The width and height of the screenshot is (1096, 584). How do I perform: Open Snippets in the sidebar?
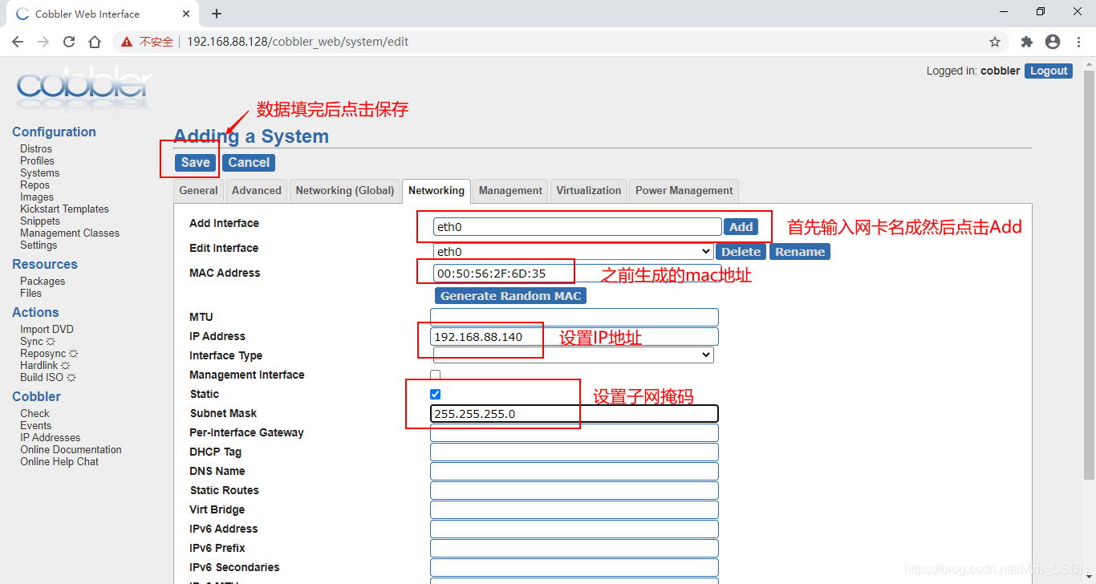click(x=40, y=221)
